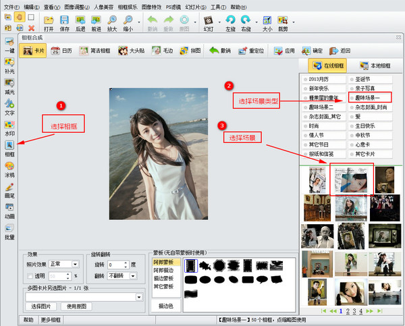This screenshot has width=405, height=326.
Task: Open the dropdown arrow beside 裁剪
Action: (x=294, y=22)
